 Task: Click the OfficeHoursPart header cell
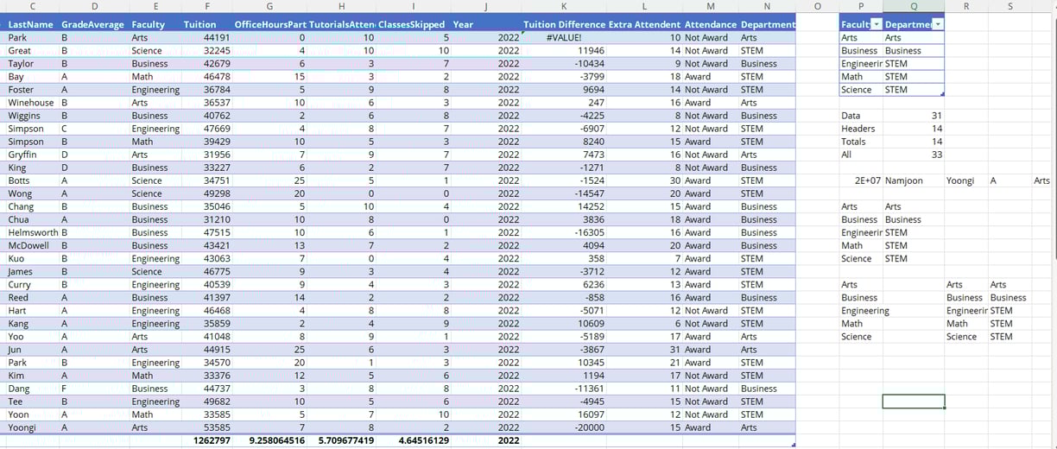click(269, 25)
